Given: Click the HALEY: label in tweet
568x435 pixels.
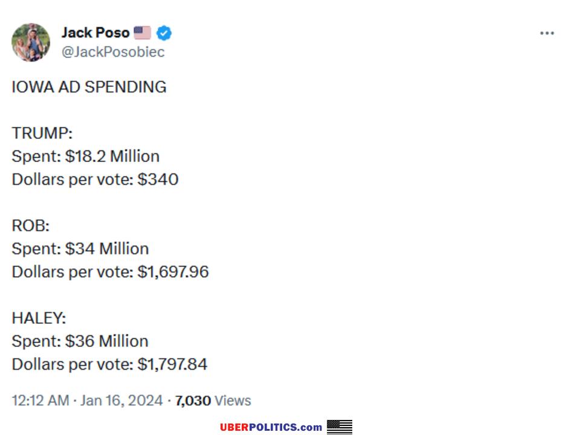Looking at the screenshot, I should (x=39, y=318).
